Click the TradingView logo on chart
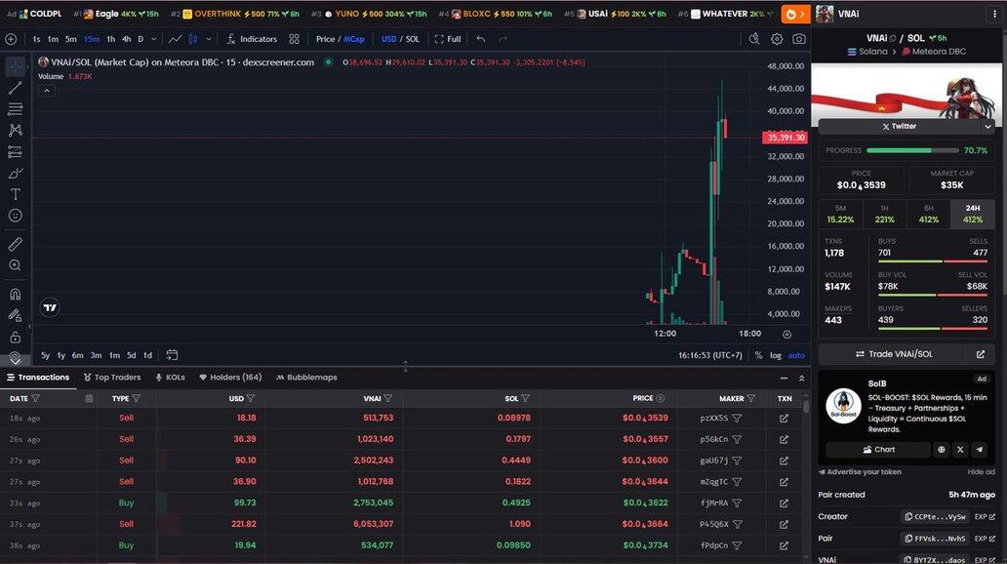This screenshot has height=564, width=1007. [50, 307]
